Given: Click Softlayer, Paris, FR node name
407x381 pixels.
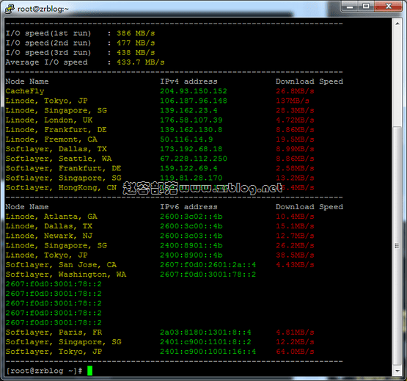Looking at the screenshot, I should coord(54,333).
